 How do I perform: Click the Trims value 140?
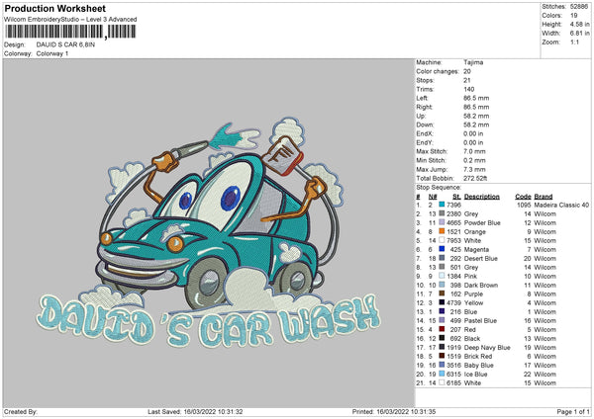click(x=468, y=89)
